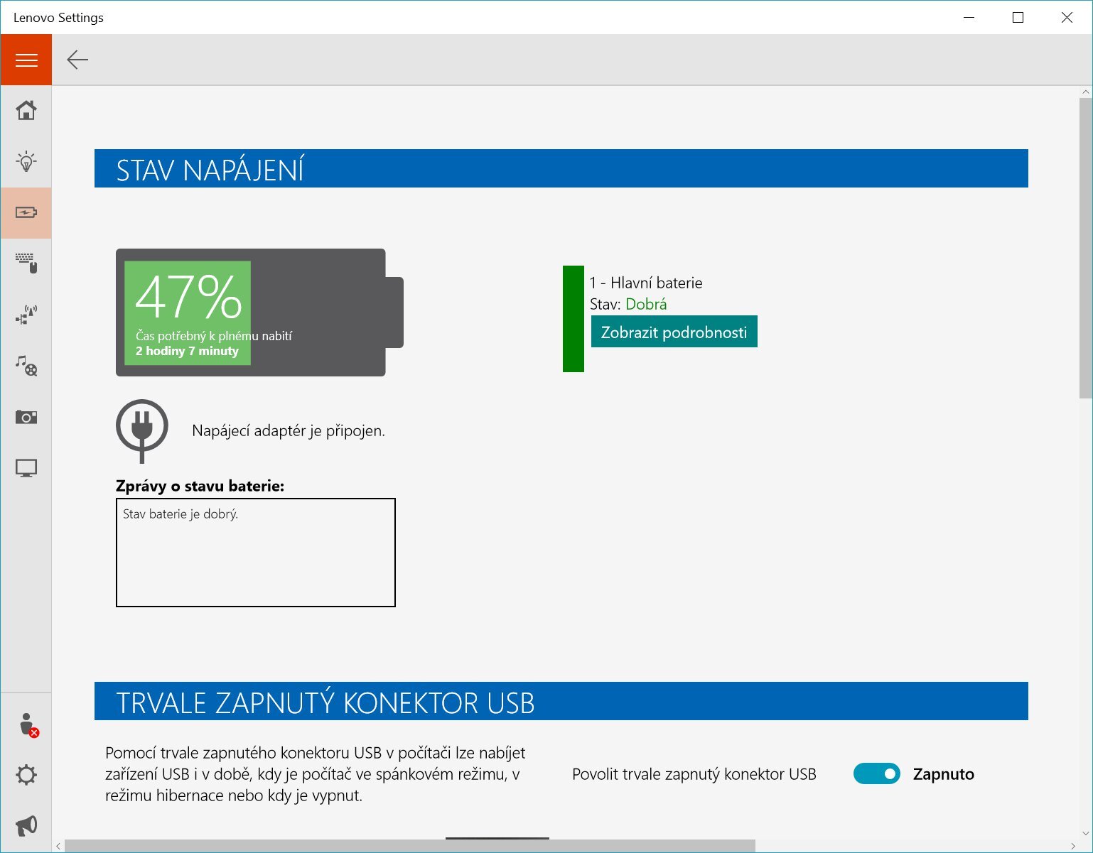Open the megaphone feedback icon

(26, 825)
